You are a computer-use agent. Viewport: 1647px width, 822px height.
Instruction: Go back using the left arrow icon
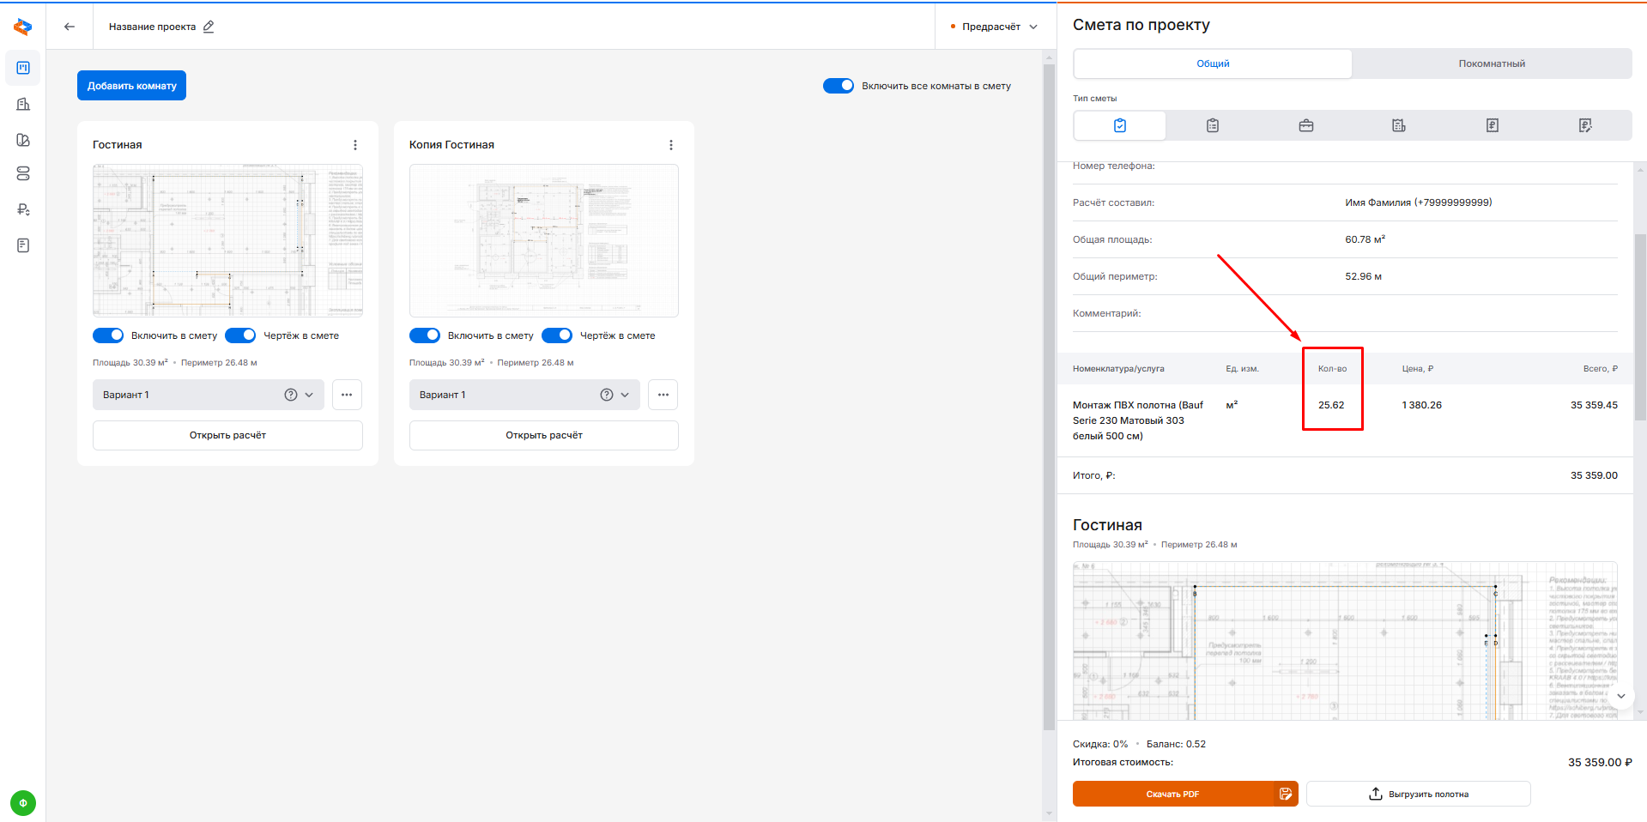click(70, 27)
